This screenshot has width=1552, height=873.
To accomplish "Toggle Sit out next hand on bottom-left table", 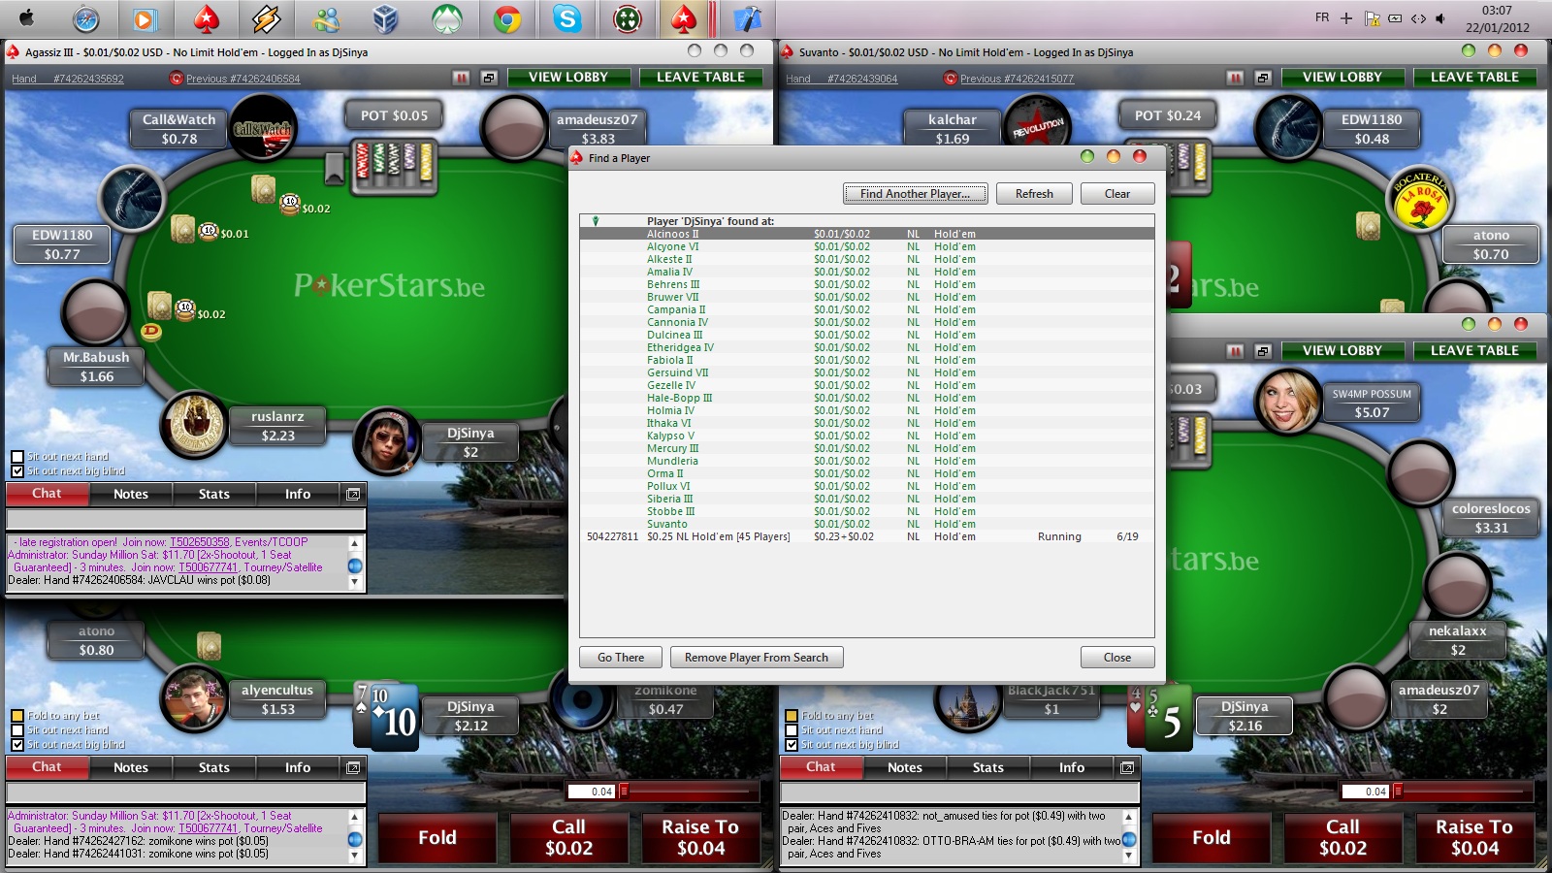I will coord(17,730).
